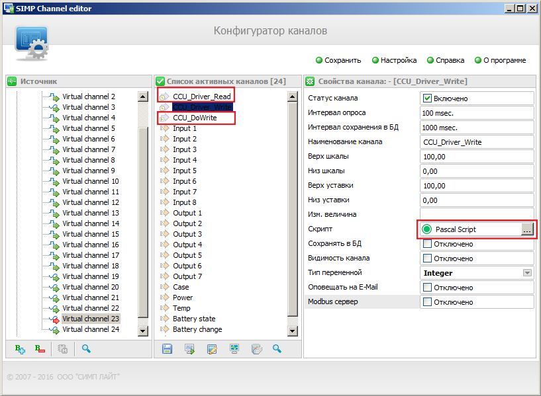
Task: Click the О программе link
Action: (501, 60)
